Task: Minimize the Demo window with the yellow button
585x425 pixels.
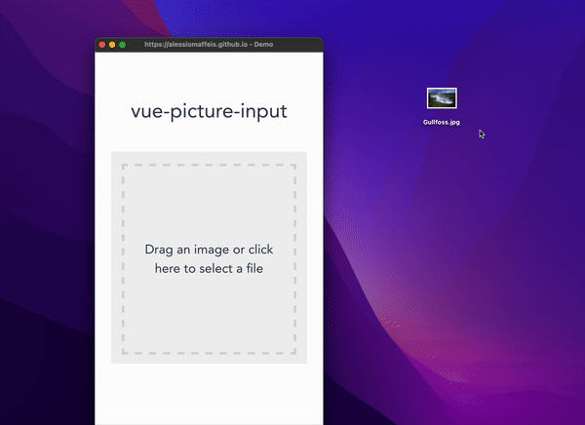Action: point(112,45)
